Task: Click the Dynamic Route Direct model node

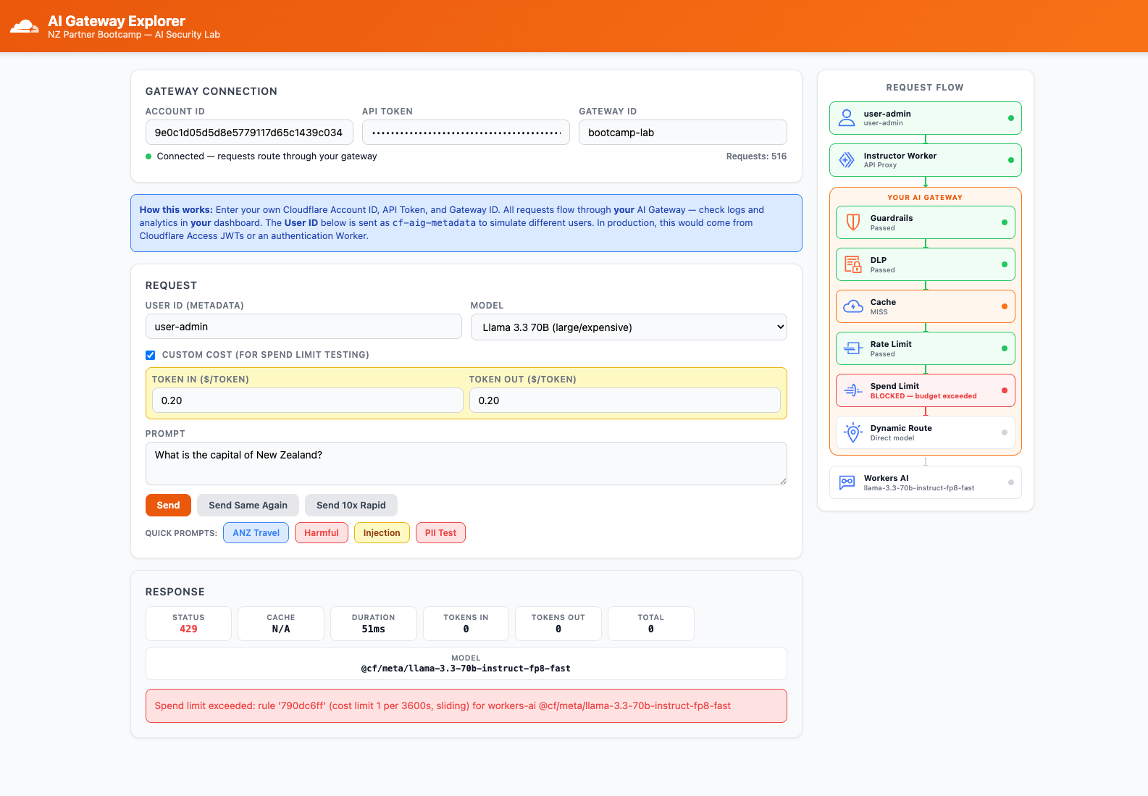Action: click(x=926, y=432)
